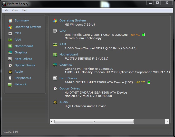Open the Help menu
175x137 pixels.
pos(25,10)
